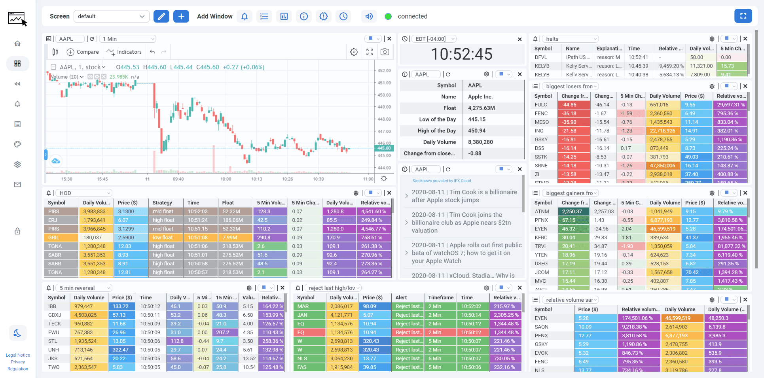Enter fullscreen mode with top-right button
The image size is (764, 378).
coord(743,16)
